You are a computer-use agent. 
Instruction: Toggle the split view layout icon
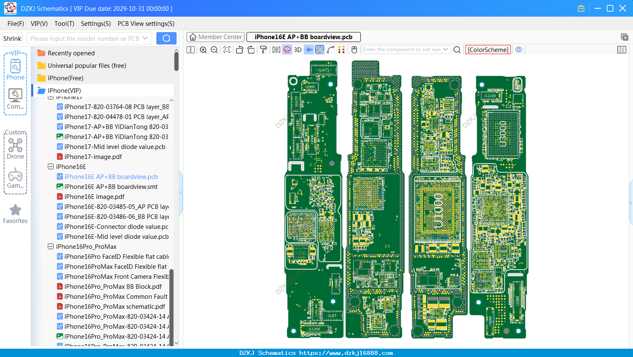[x=191, y=50]
